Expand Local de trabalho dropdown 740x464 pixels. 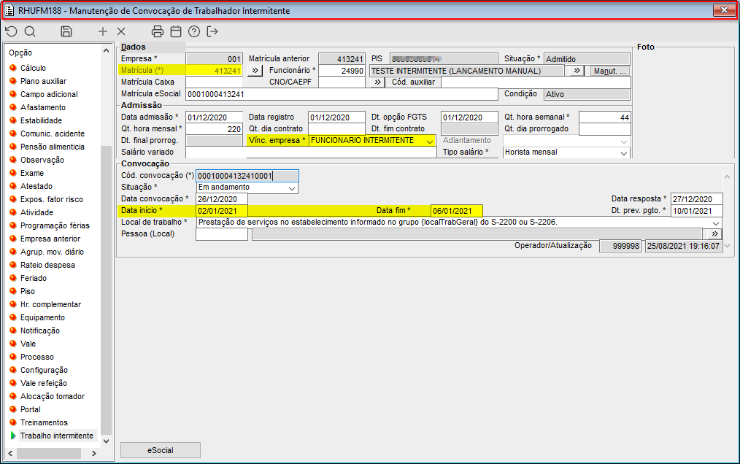click(x=716, y=223)
